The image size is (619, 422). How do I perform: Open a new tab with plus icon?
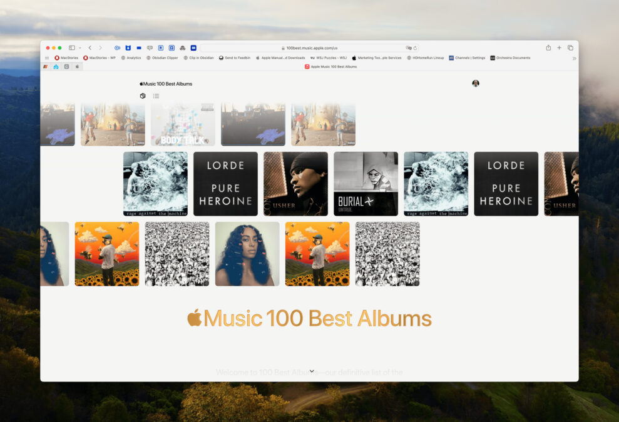(x=559, y=48)
